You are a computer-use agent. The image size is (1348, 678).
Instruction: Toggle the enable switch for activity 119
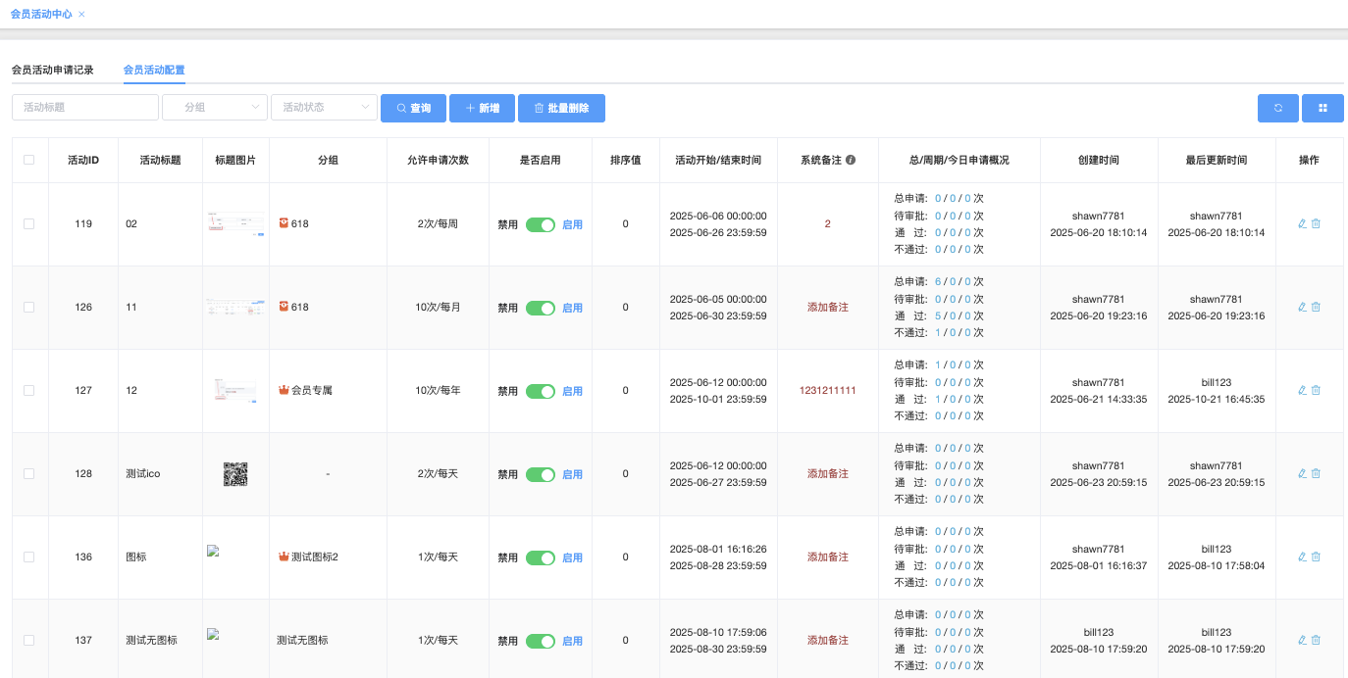pyautogui.click(x=540, y=224)
